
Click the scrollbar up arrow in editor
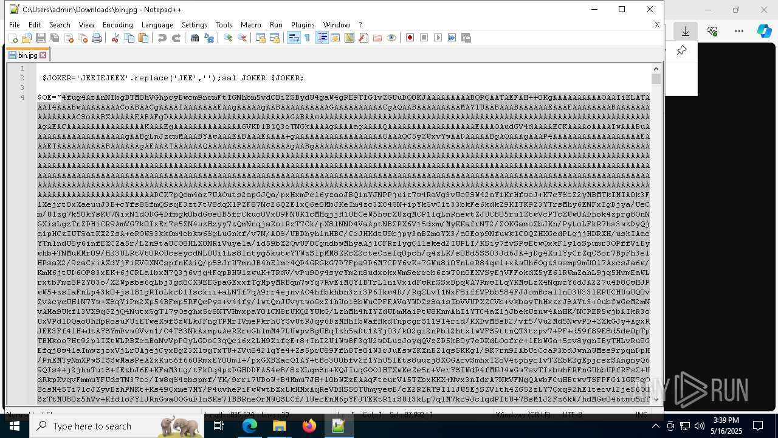pos(656,68)
